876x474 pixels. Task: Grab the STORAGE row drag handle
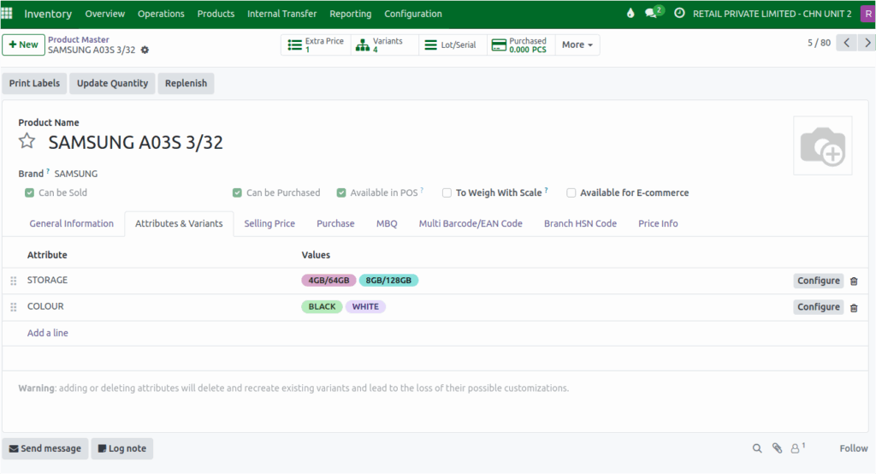tap(14, 281)
